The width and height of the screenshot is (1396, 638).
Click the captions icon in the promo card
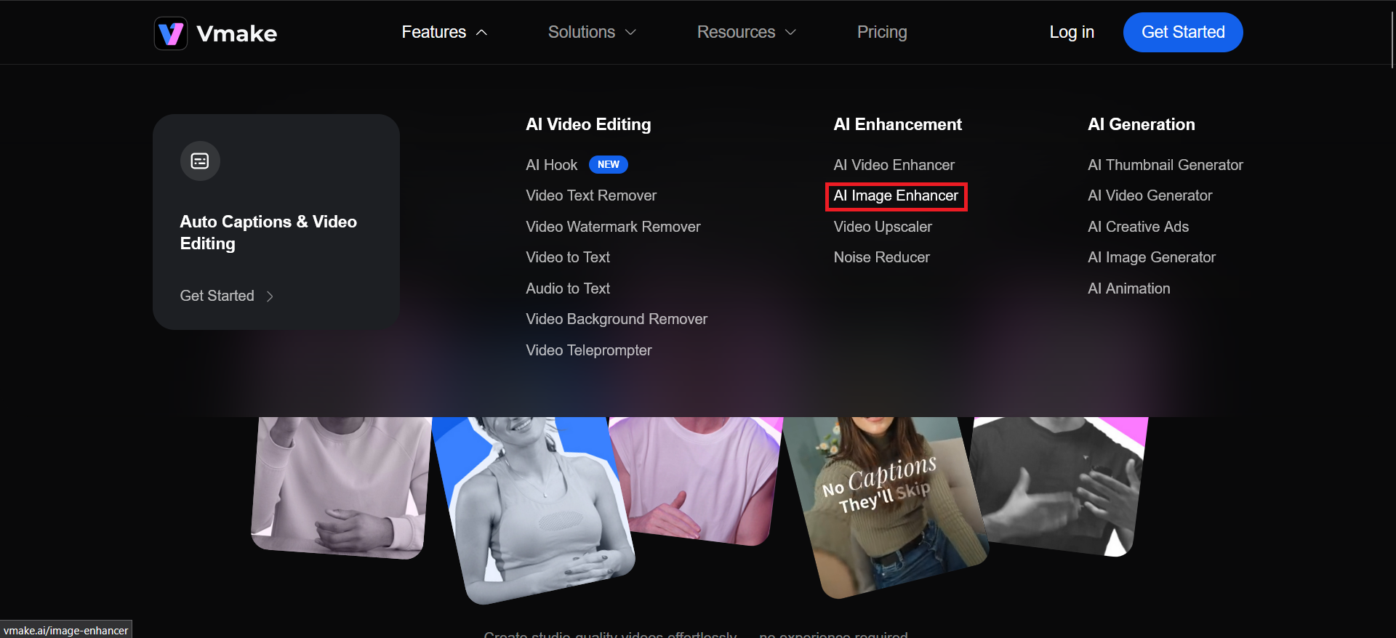click(200, 161)
